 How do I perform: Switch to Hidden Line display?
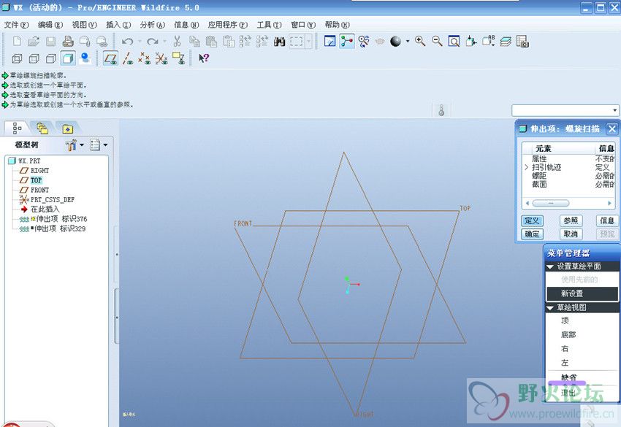point(34,58)
